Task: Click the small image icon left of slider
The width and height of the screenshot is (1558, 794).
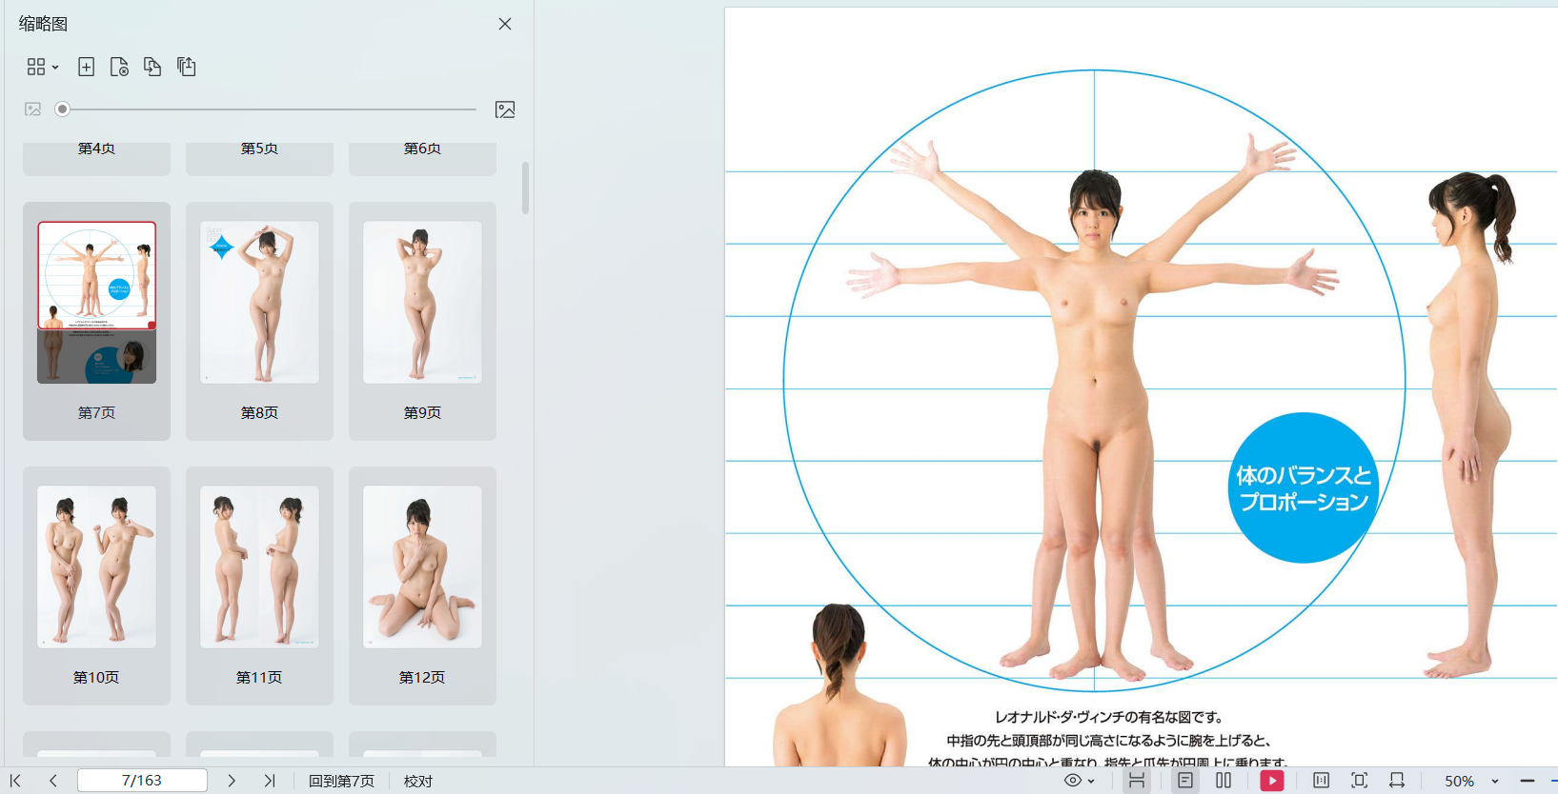Action: click(x=32, y=109)
